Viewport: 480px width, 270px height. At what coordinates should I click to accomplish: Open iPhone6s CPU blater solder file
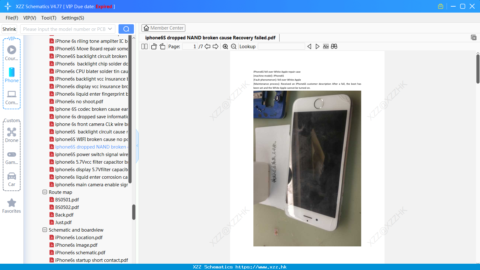pos(91,71)
